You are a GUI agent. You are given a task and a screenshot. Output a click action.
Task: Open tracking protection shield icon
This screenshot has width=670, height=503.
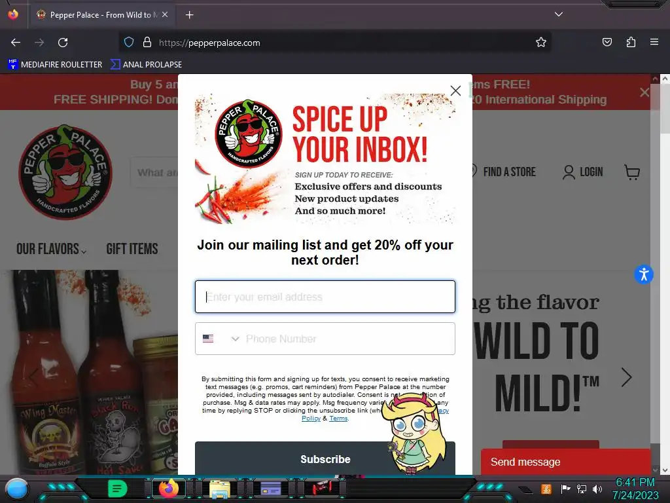click(129, 43)
